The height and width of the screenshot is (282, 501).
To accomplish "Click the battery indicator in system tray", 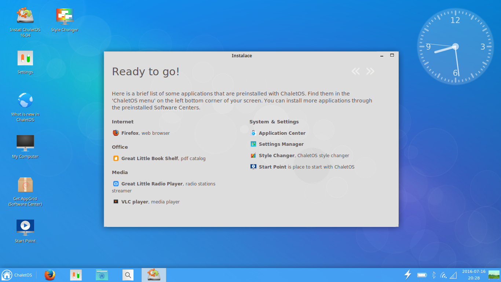I will (x=422, y=275).
